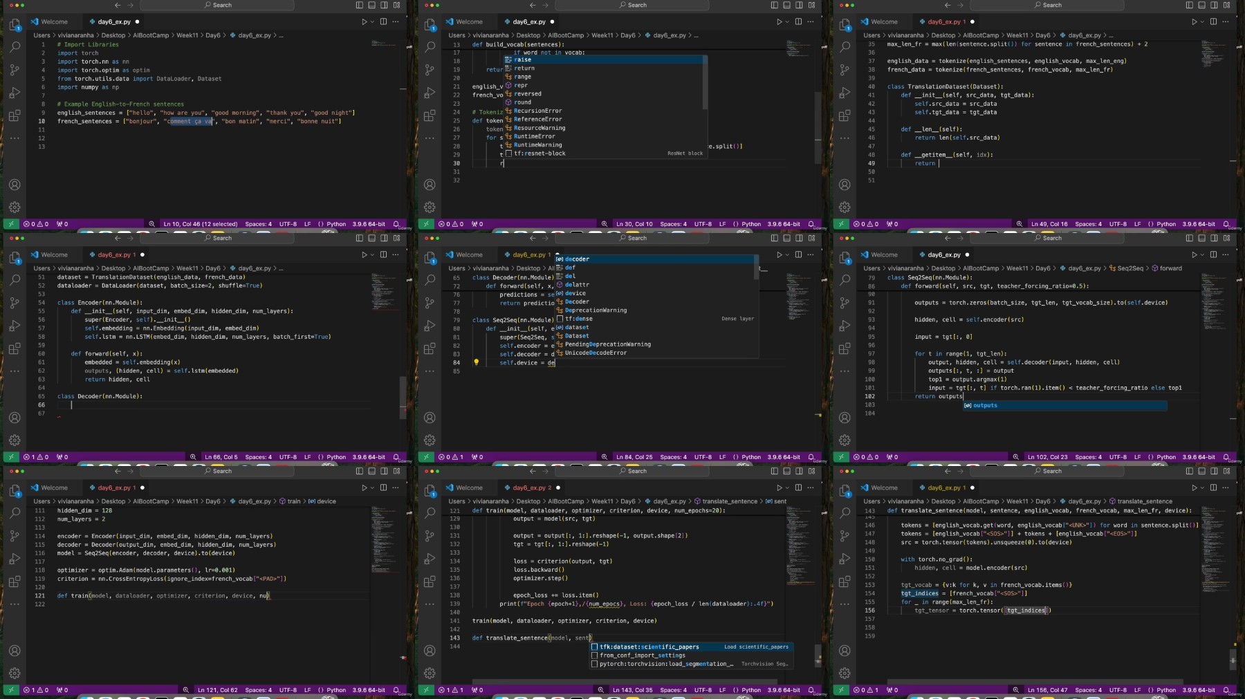Screen dimensions: 1245x699
Task: Toggle bottom panel in the Ln 84 window
Action: (786, 238)
